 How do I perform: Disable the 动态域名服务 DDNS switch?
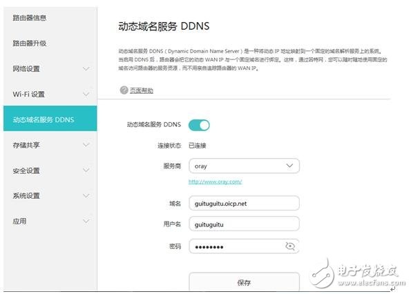pos(199,125)
